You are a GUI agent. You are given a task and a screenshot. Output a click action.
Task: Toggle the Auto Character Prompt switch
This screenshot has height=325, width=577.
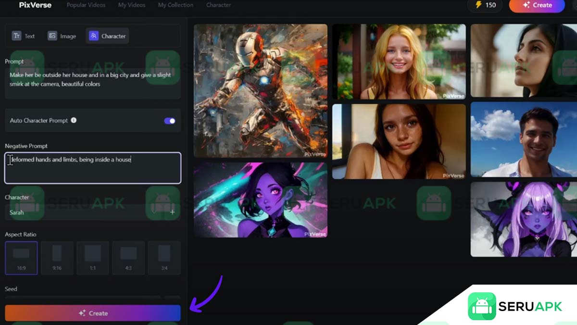tap(170, 121)
